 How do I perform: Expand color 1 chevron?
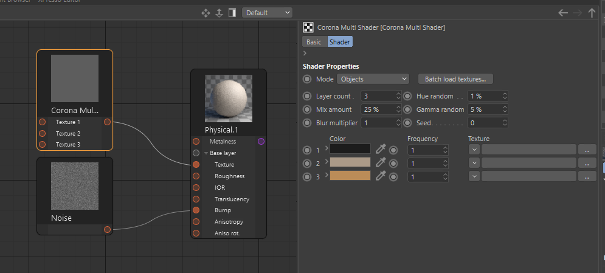[x=327, y=148]
